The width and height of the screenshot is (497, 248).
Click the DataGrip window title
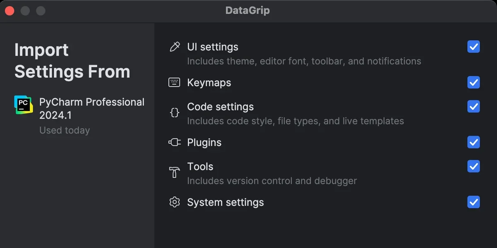[x=248, y=10]
